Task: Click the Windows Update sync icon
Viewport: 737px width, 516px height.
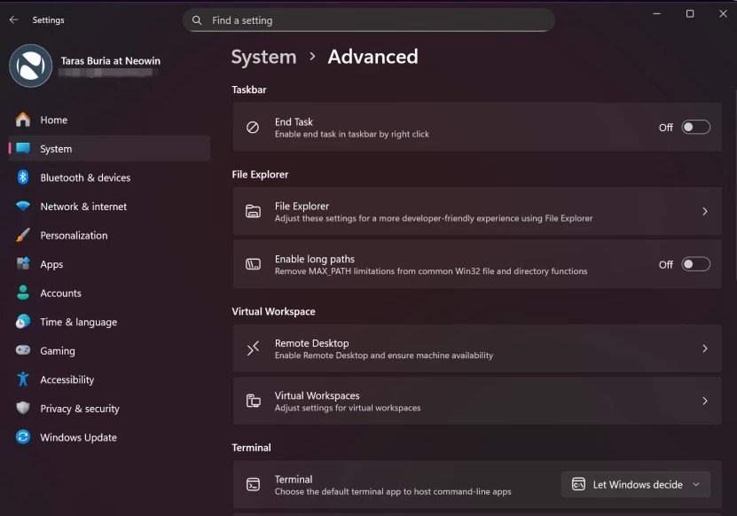Action: (x=22, y=437)
